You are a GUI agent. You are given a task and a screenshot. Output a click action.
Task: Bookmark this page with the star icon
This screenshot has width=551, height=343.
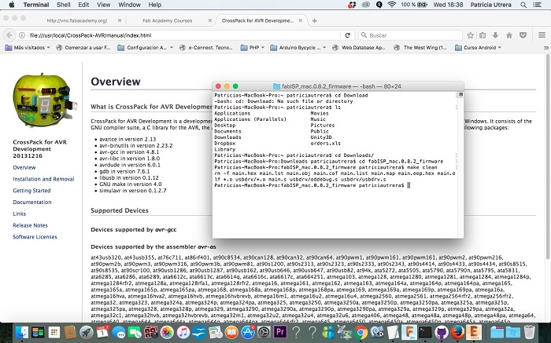click(x=470, y=35)
